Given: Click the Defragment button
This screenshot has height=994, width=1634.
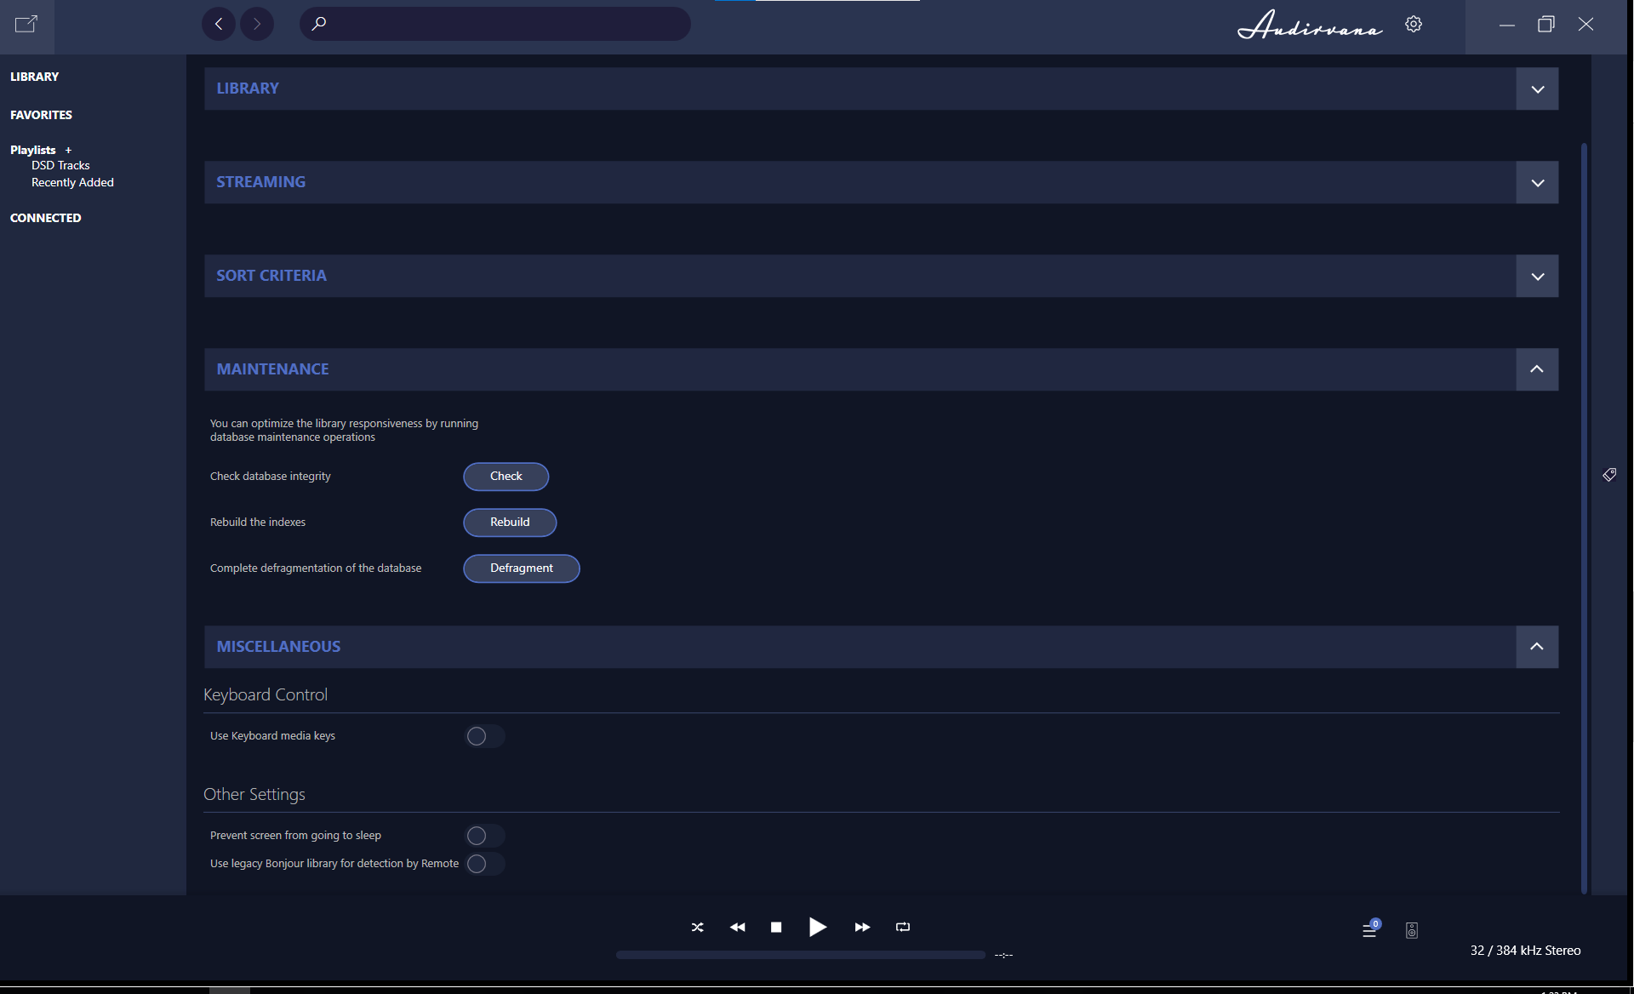Looking at the screenshot, I should tap(521, 568).
